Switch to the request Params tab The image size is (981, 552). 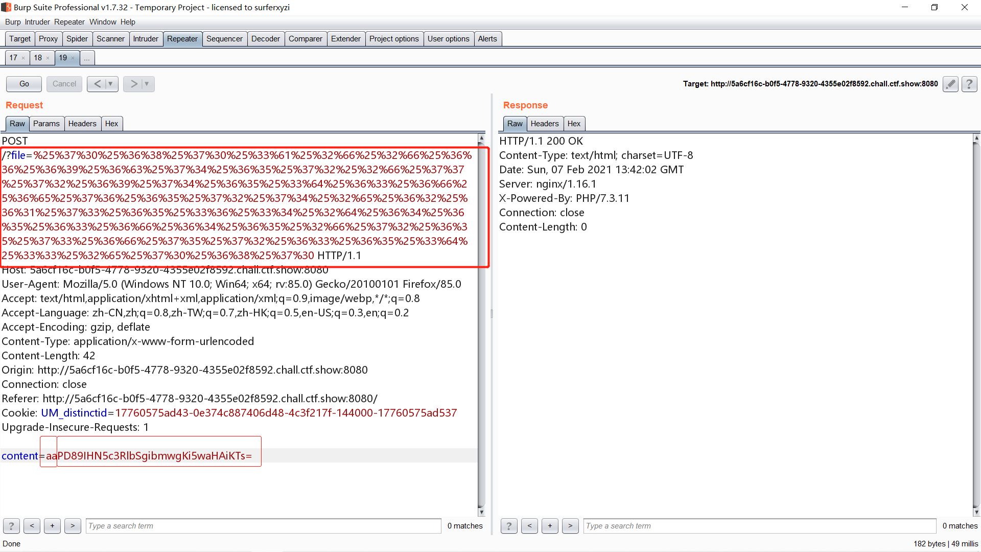(46, 124)
